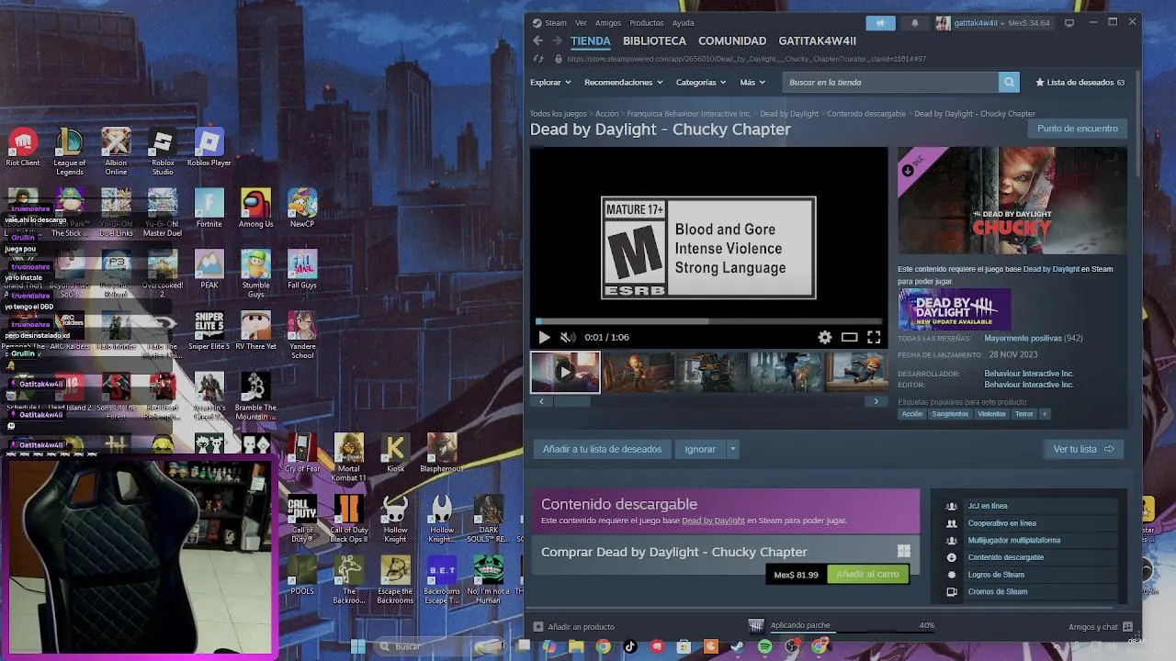The image size is (1176, 661).
Task: Open Cry of Fear desktop icon
Action: click(302, 454)
